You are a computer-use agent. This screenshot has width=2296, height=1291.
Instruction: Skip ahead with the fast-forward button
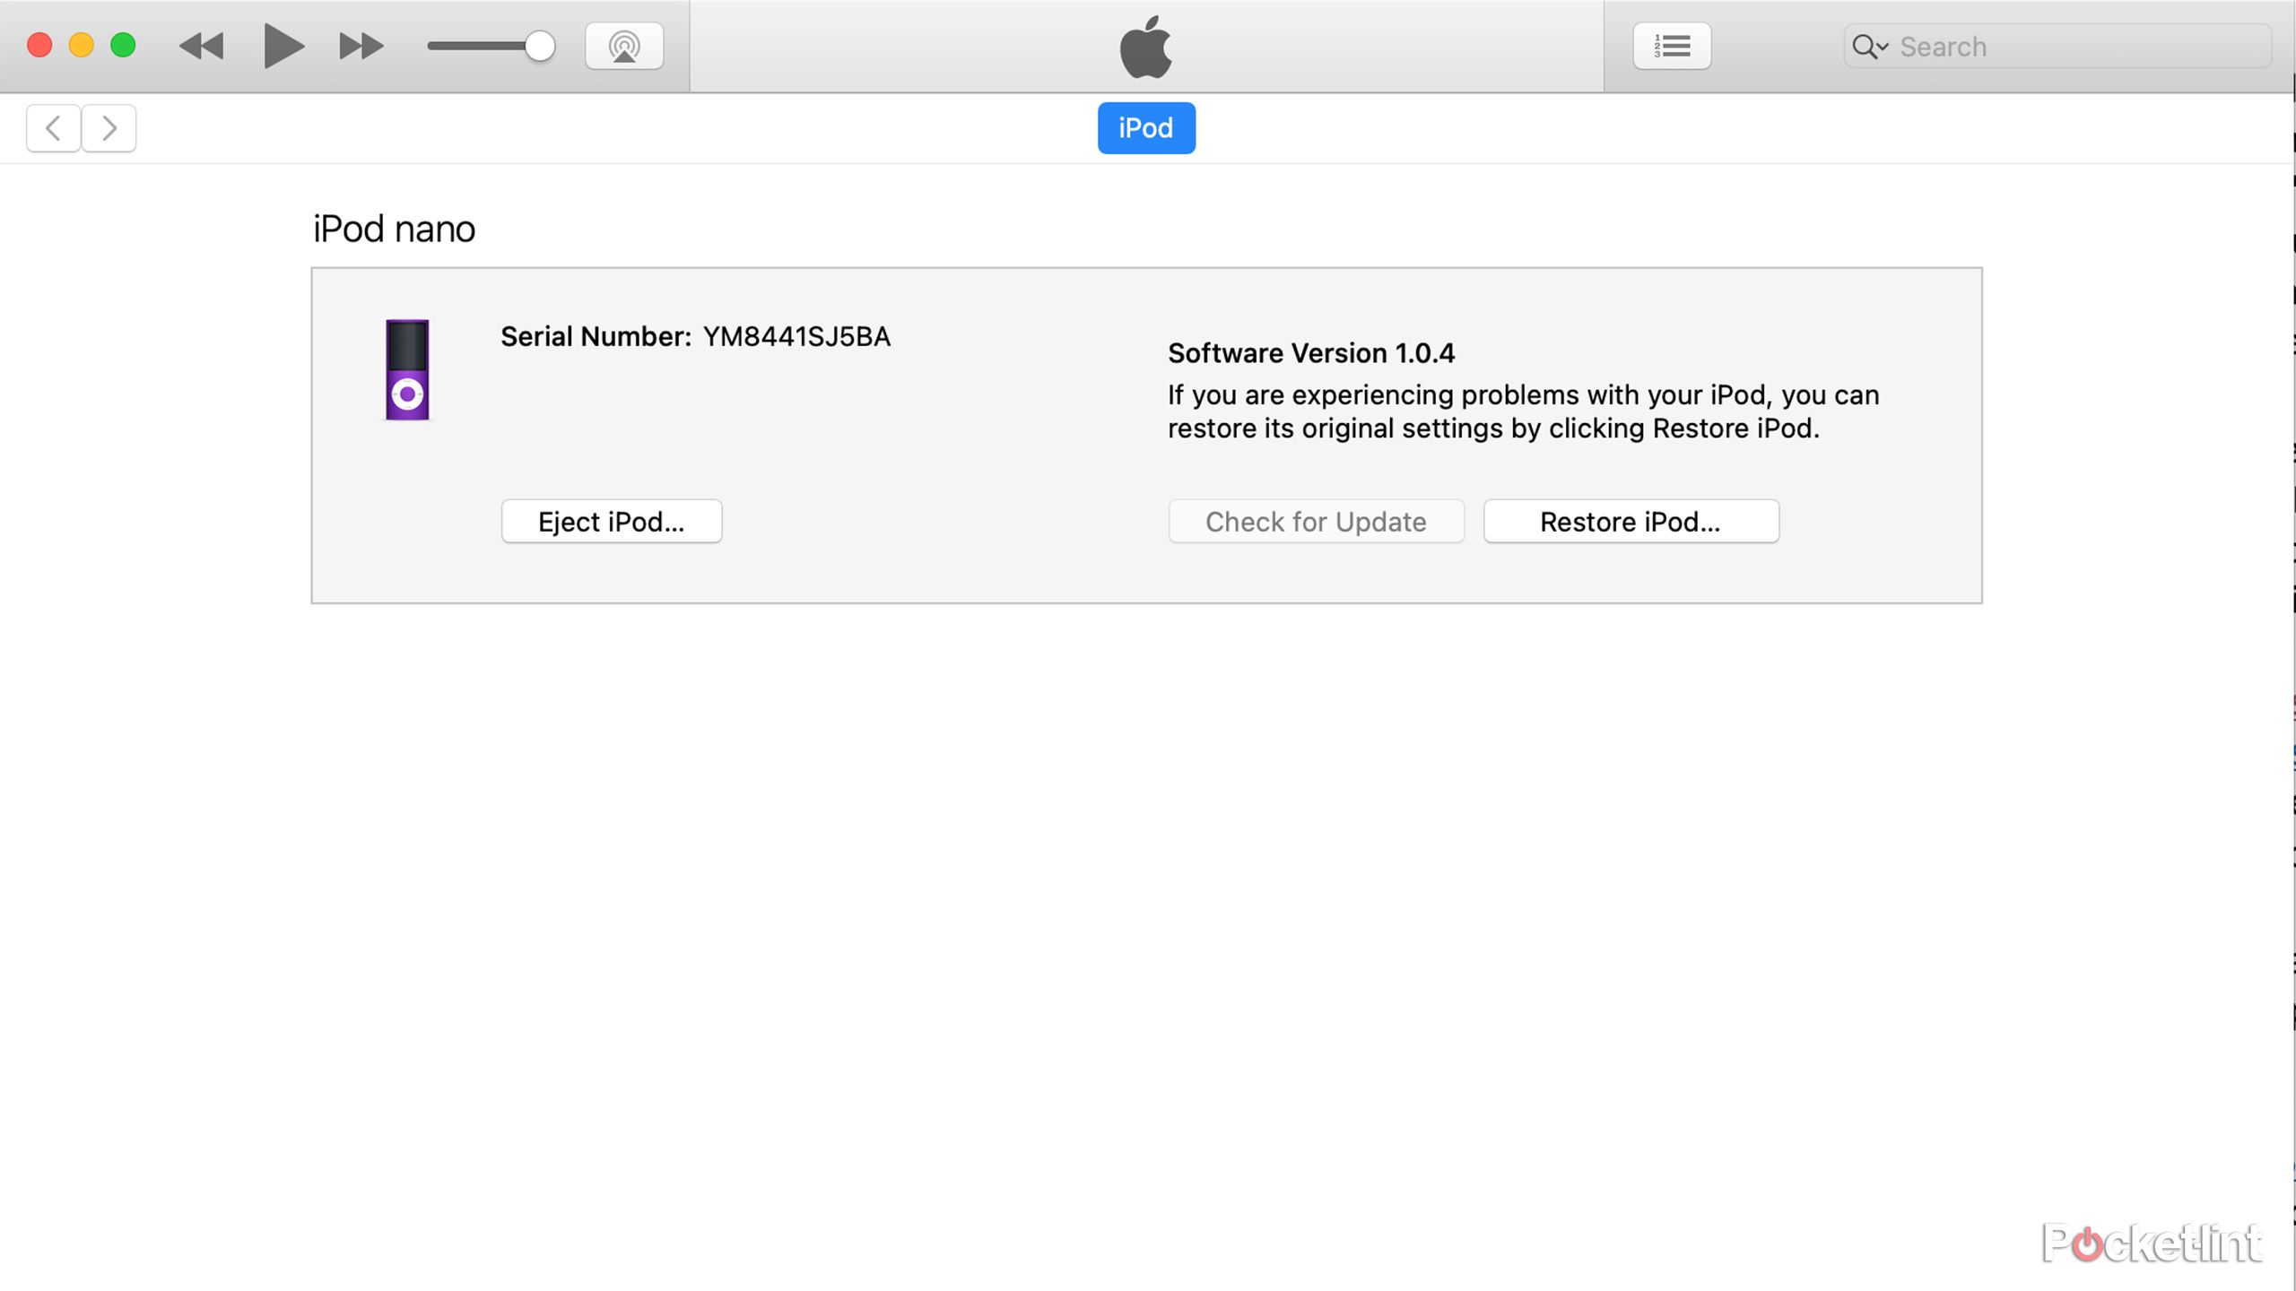pos(361,46)
